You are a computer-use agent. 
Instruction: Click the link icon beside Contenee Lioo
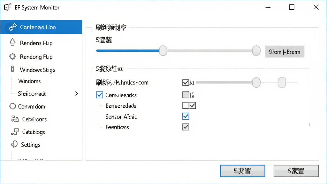point(12,27)
